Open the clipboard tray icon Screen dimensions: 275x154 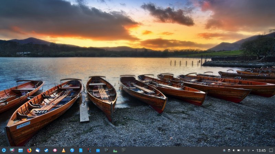point(229,150)
